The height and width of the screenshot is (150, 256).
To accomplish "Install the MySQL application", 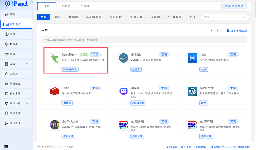I will 164,54.
